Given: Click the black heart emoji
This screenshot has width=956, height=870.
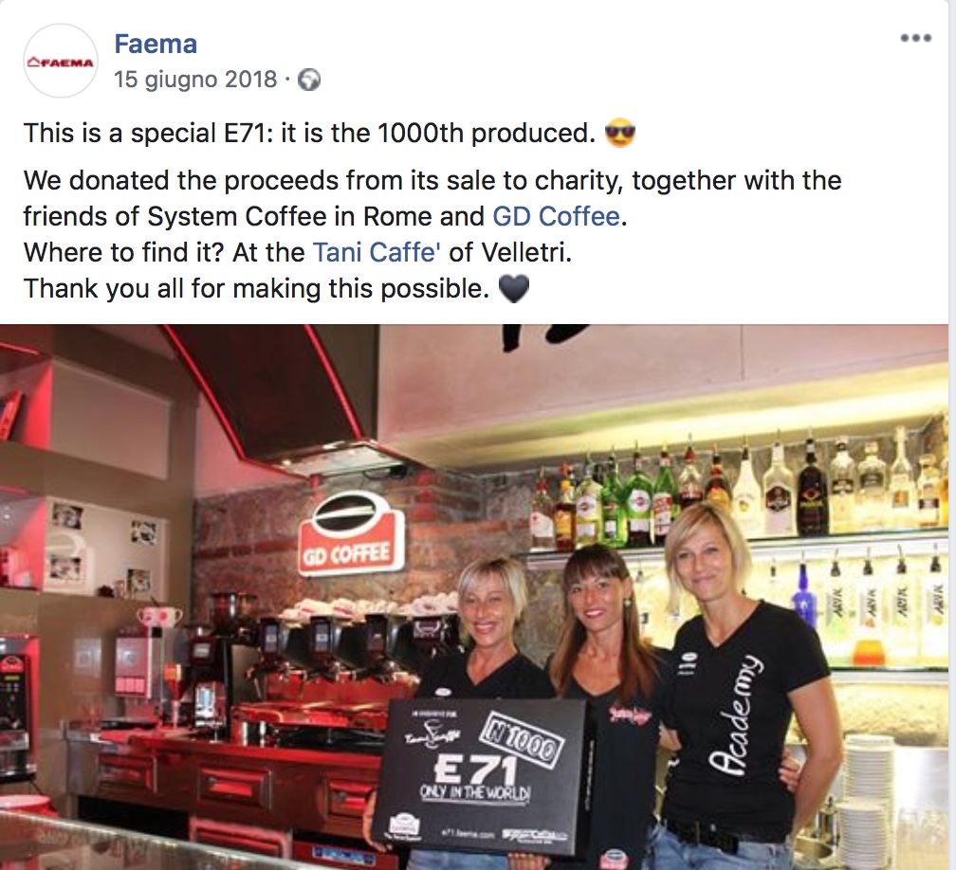Looking at the screenshot, I should pyautogui.click(x=514, y=288).
